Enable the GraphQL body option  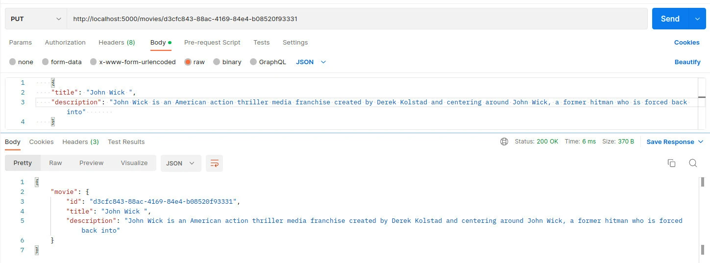253,62
